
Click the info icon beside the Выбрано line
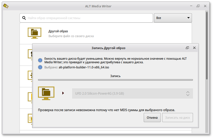(40, 67)
